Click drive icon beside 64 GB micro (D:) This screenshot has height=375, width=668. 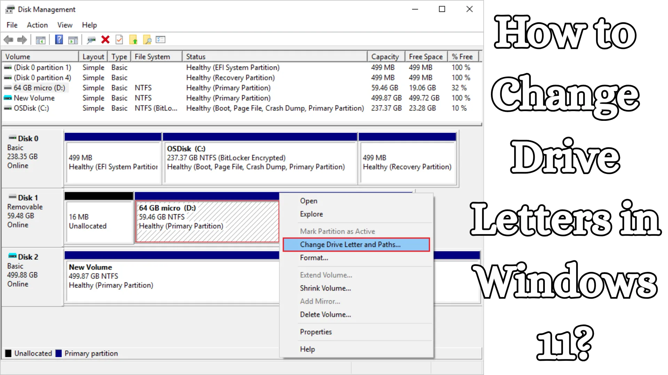click(8, 88)
